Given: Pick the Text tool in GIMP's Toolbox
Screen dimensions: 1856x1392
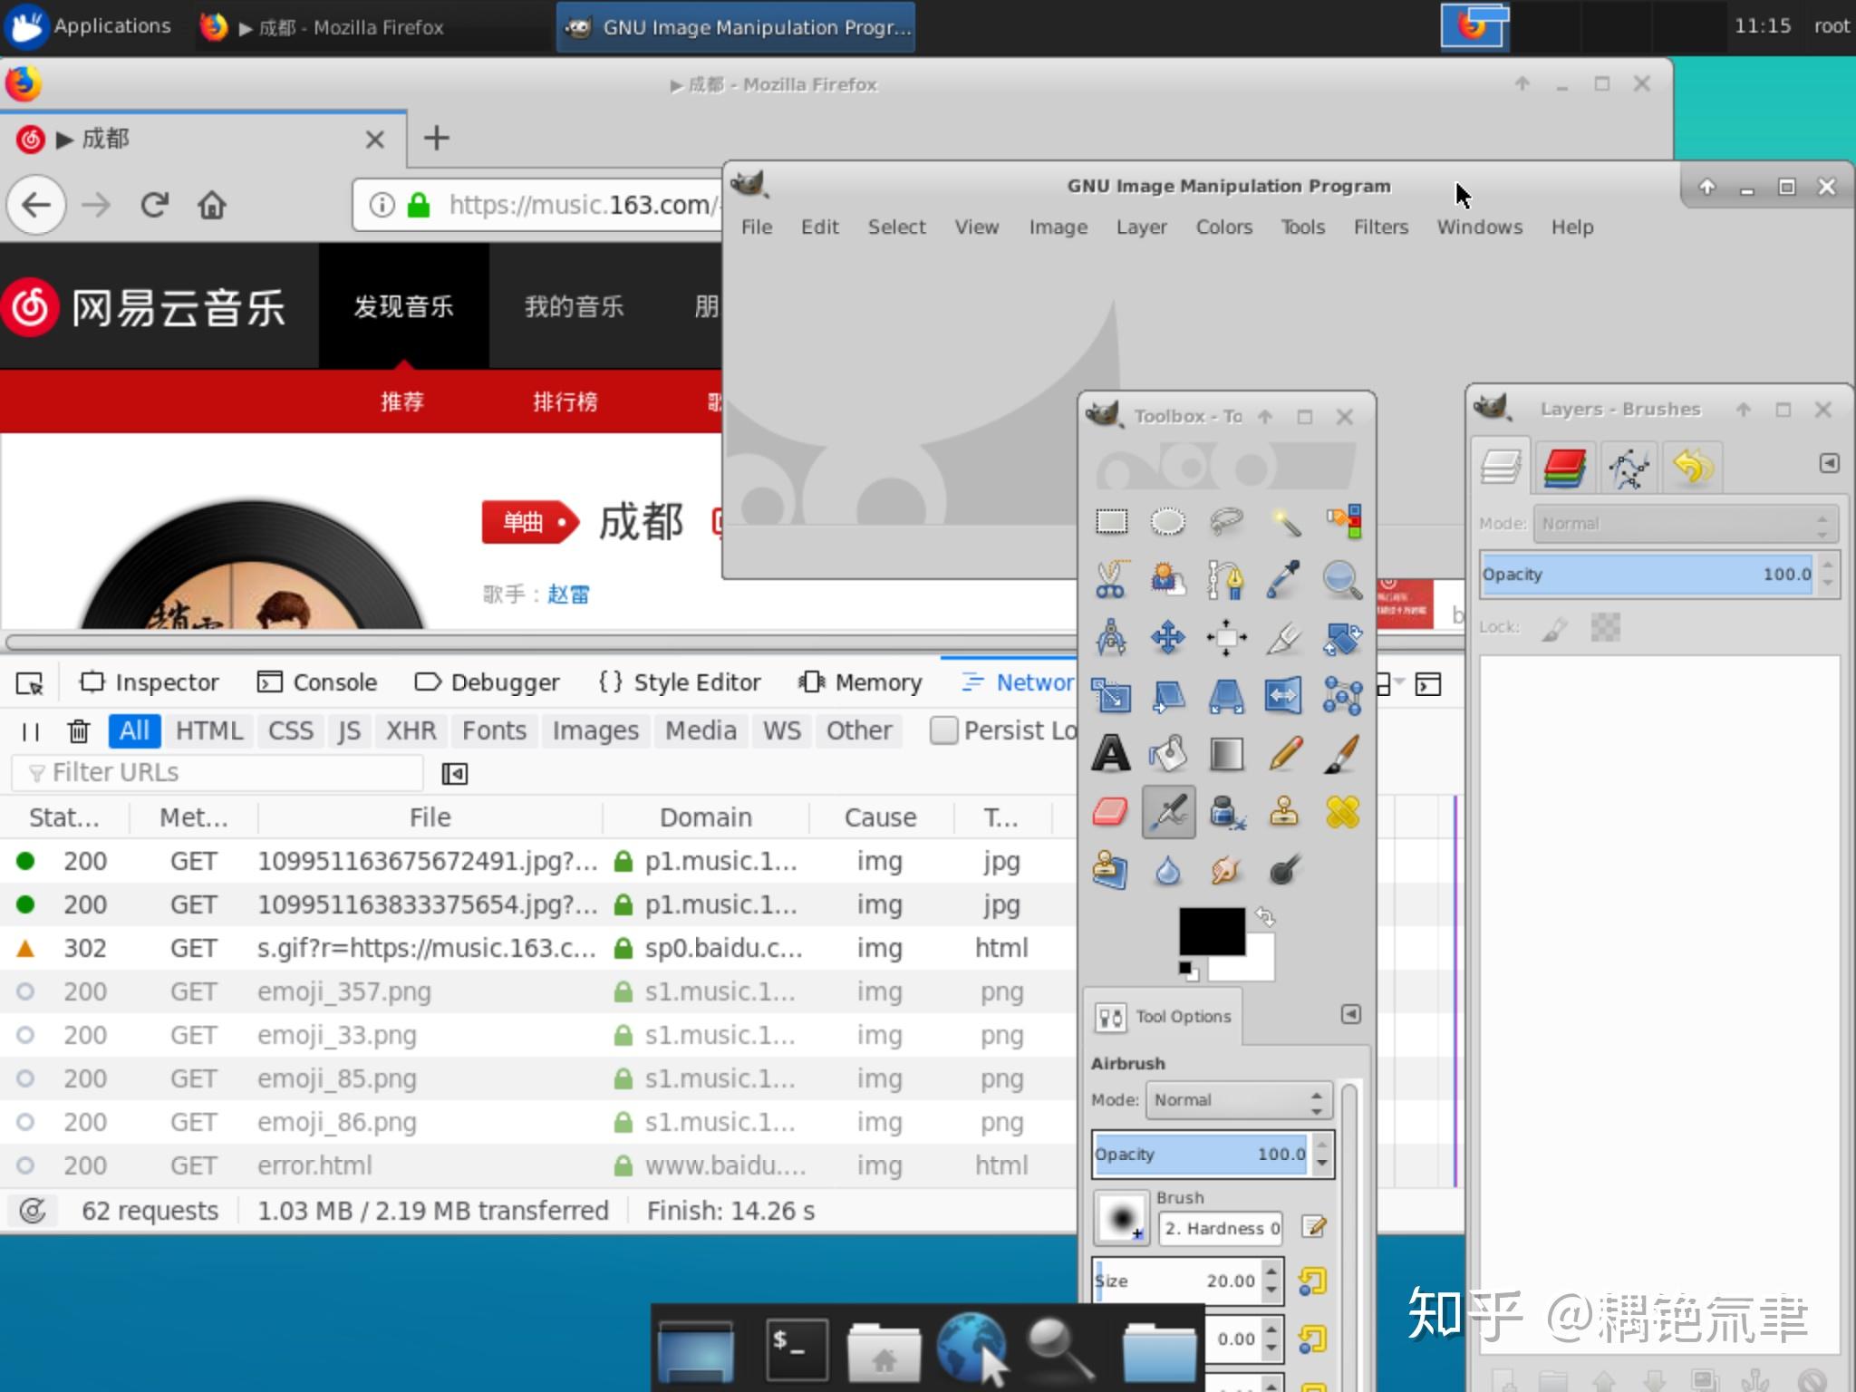Looking at the screenshot, I should pyautogui.click(x=1111, y=753).
